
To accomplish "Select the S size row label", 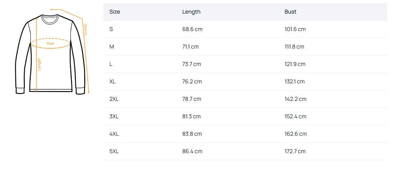I will pyautogui.click(x=111, y=29).
